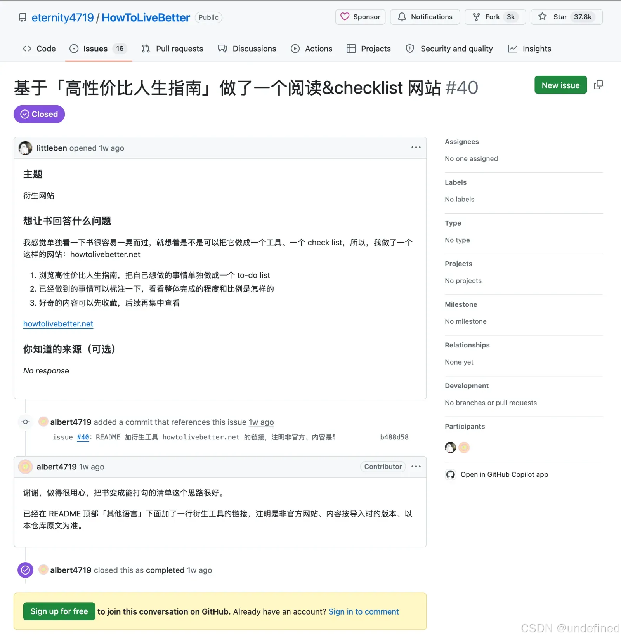Open options menu on littleben's post
The image size is (621, 639).
pyautogui.click(x=416, y=148)
